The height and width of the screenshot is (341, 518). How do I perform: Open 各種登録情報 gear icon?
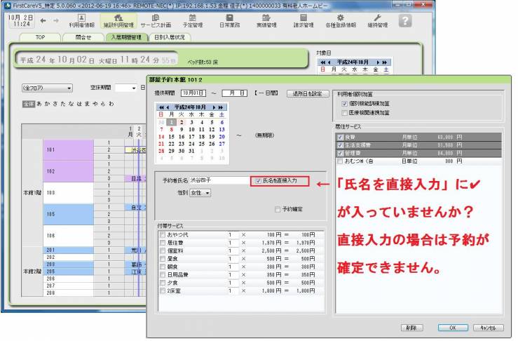tap(340, 20)
